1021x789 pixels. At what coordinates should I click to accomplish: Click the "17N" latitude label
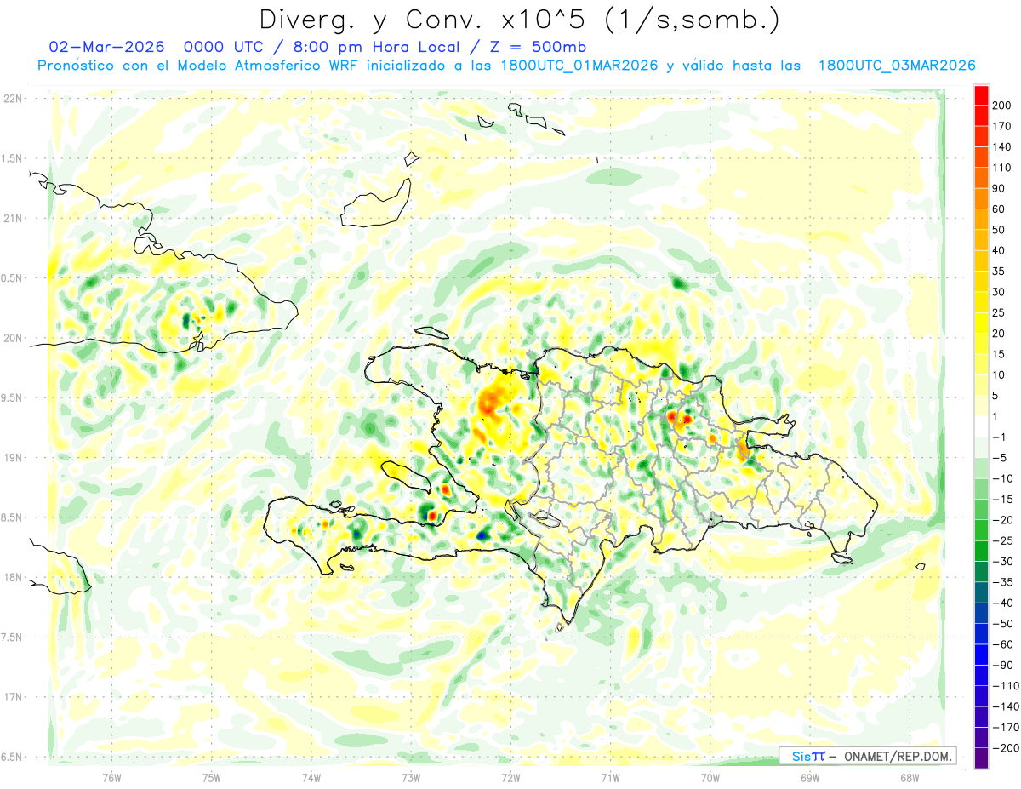click(12, 697)
